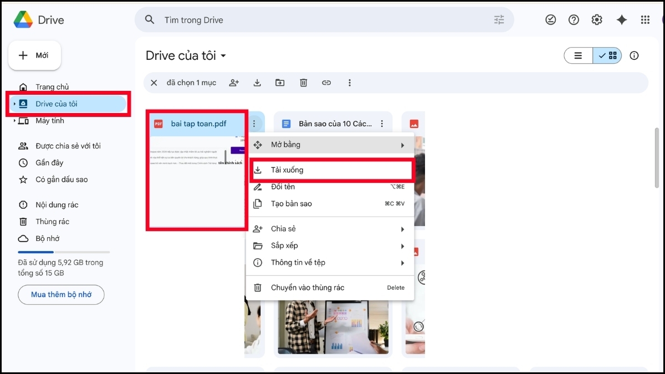Choose Tạo bản sao in context menu
This screenshot has height=374, width=665.
point(330,204)
